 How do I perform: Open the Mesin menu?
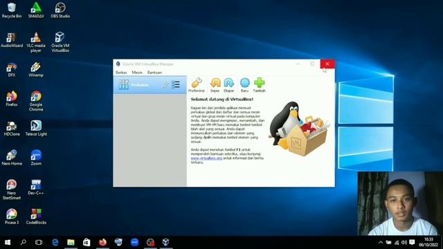point(137,73)
